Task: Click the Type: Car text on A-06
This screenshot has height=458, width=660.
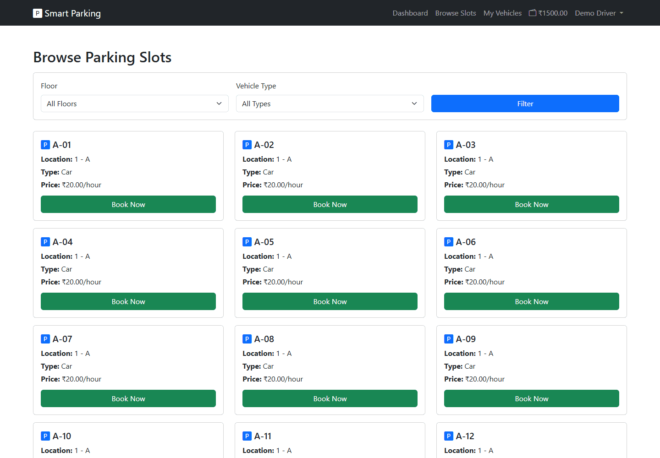Action: point(460,269)
